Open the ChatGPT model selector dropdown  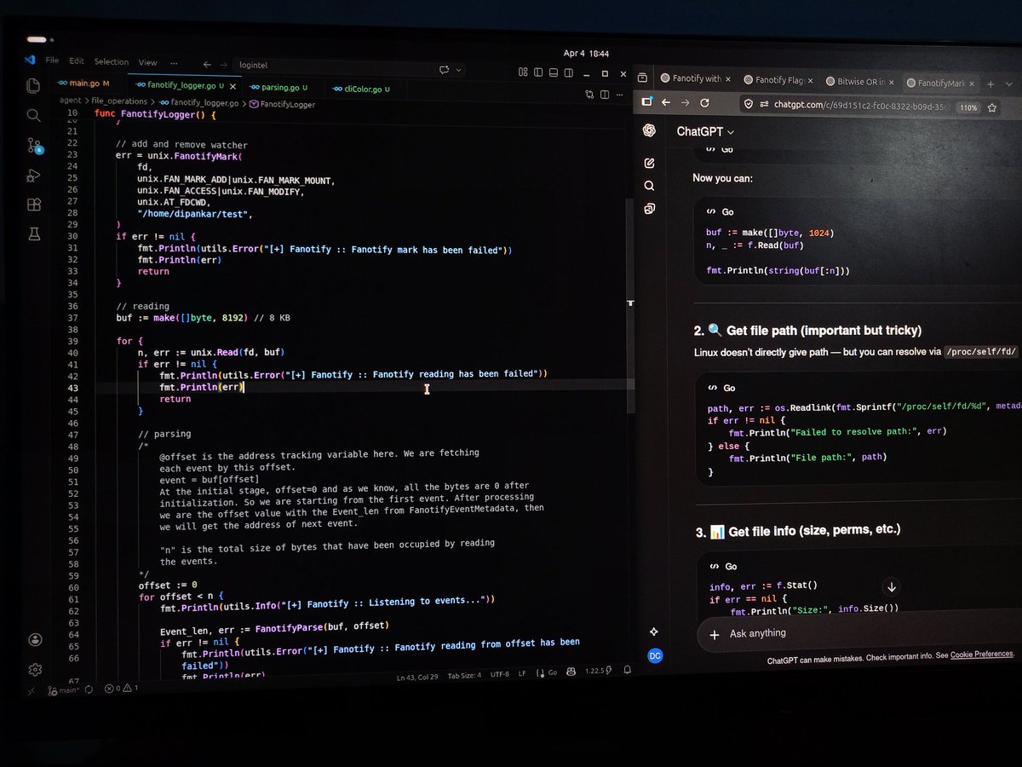coord(705,131)
